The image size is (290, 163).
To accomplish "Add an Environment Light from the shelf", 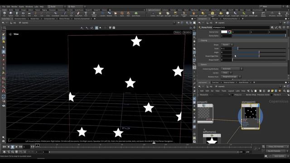I will [213, 14].
